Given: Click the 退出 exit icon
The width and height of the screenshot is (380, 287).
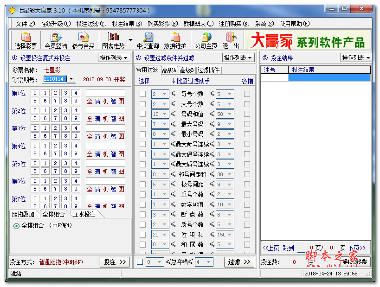Looking at the screenshot, I should tap(231, 40).
